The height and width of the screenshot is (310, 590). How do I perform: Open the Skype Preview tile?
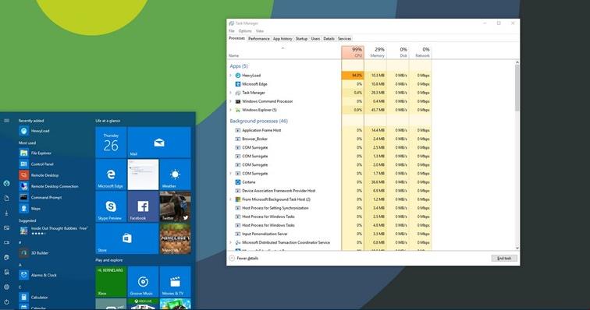pos(111,206)
